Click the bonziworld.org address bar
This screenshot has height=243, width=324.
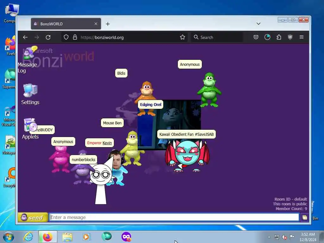124,37
